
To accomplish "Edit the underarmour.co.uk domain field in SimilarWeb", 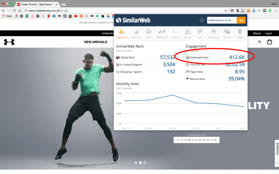I will tap(222, 20).
